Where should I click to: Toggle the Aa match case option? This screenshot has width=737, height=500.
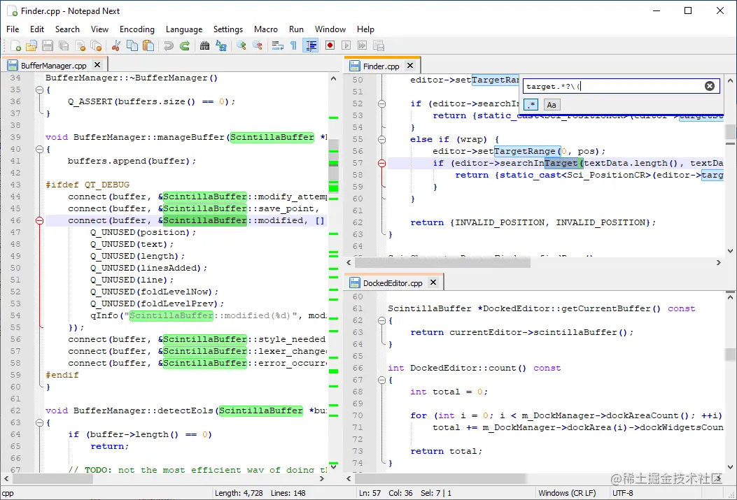[552, 105]
